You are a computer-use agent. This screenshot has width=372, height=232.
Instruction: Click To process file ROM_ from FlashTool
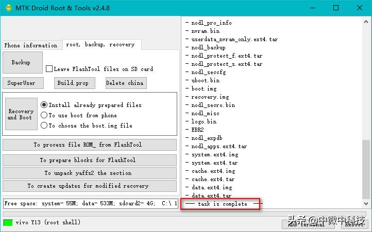pyautogui.click(x=90, y=145)
